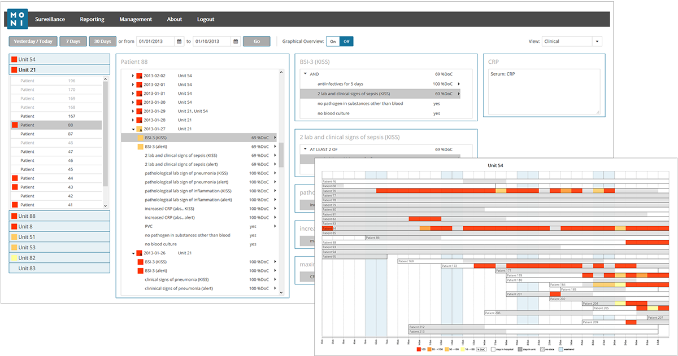The width and height of the screenshot is (678, 356).
Task: Click the red flag icon for 2013-02-02
Action: [x=139, y=76]
